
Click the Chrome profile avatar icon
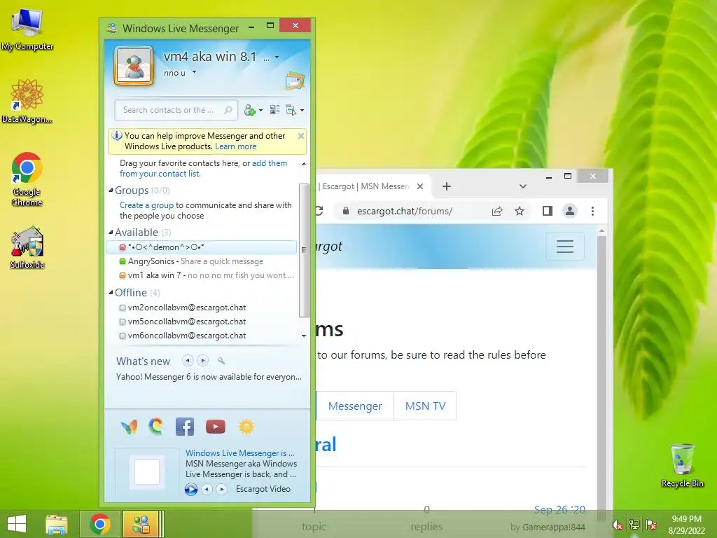tap(570, 211)
